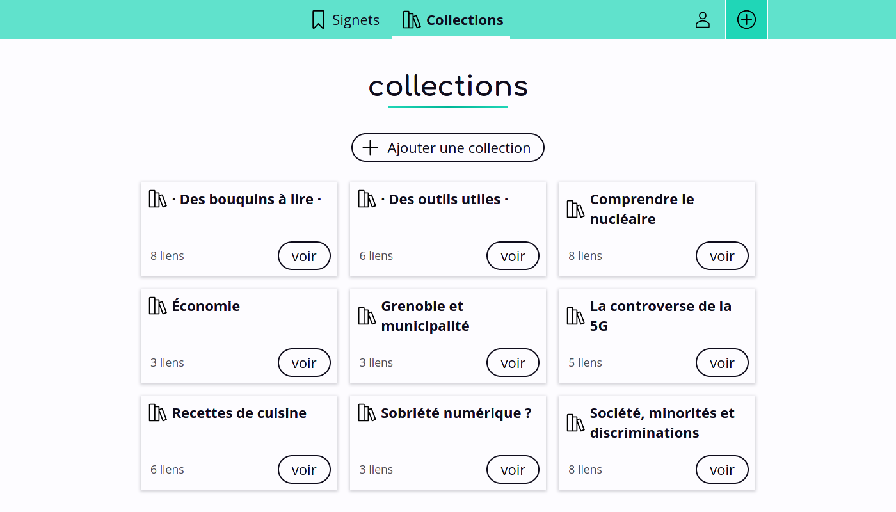Click voir on "Des outils utiles"
The width and height of the screenshot is (896, 512).
[x=513, y=255]
